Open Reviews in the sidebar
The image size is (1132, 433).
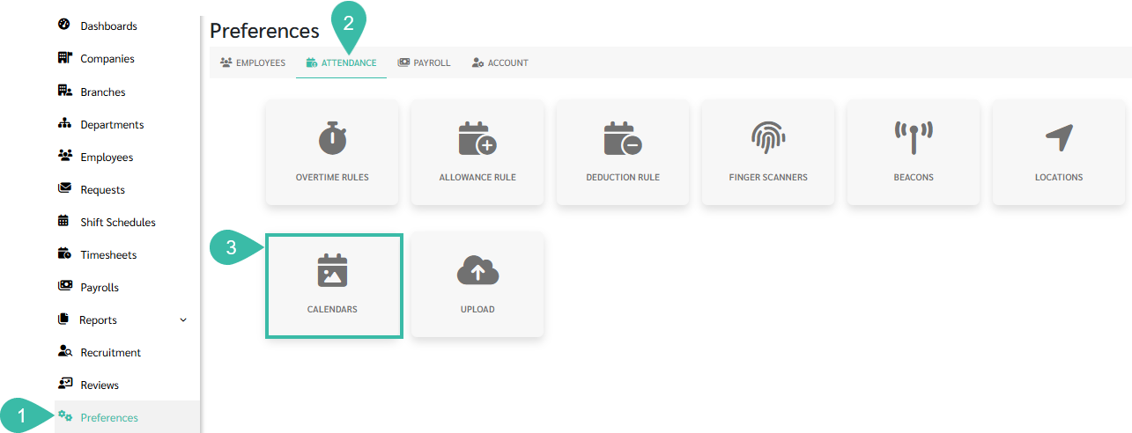(x=100, y=385)
